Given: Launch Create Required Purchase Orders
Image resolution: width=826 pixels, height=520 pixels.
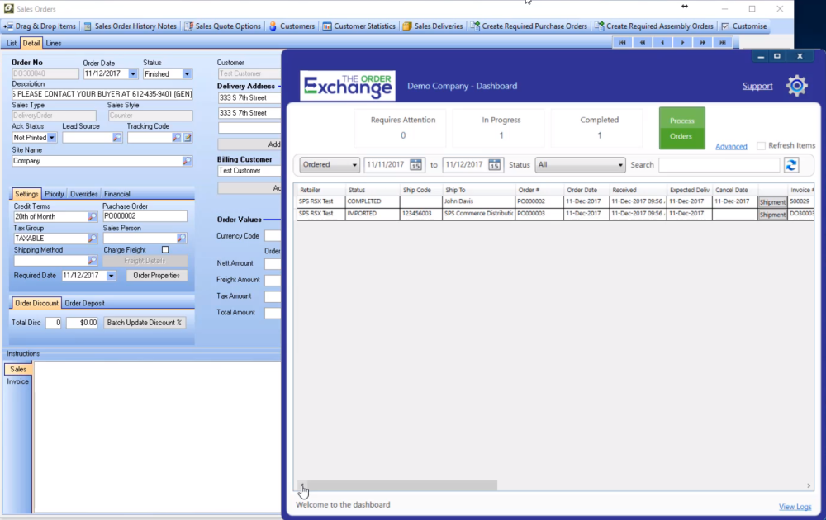Looking at the screenshot, I should (x=529, y=26).
